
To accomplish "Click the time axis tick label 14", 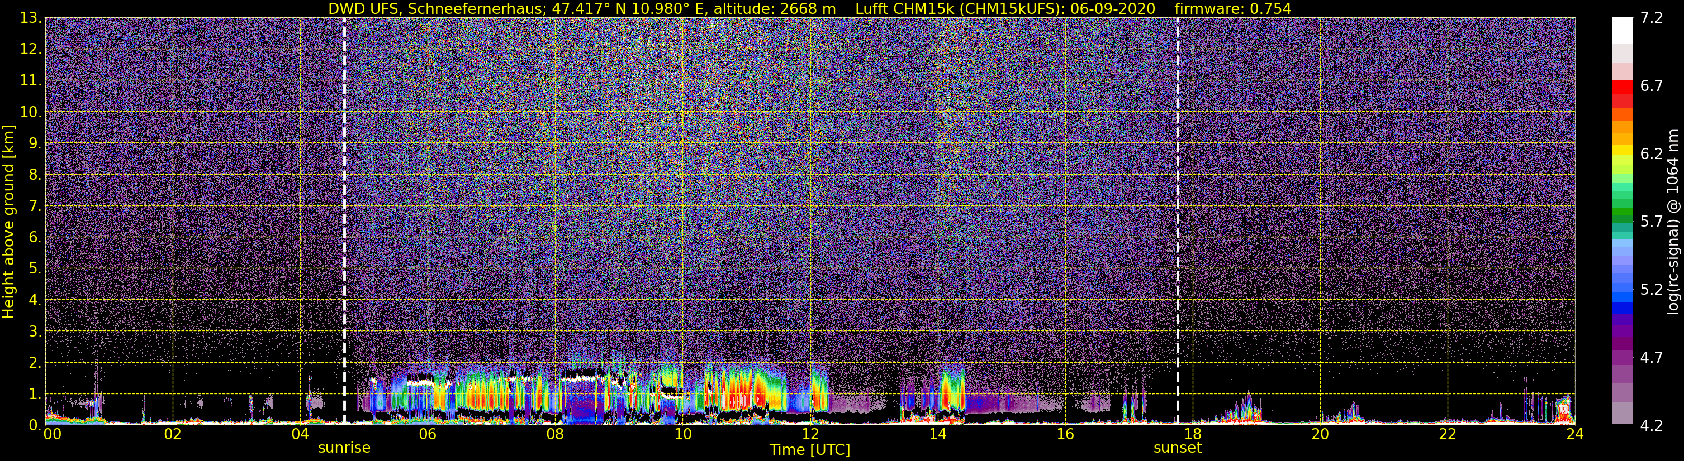I will [937, 434].
